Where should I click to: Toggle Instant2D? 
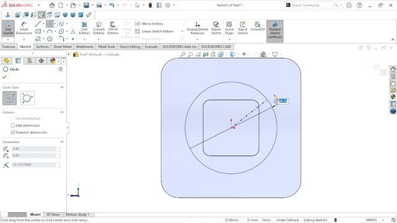257,26
